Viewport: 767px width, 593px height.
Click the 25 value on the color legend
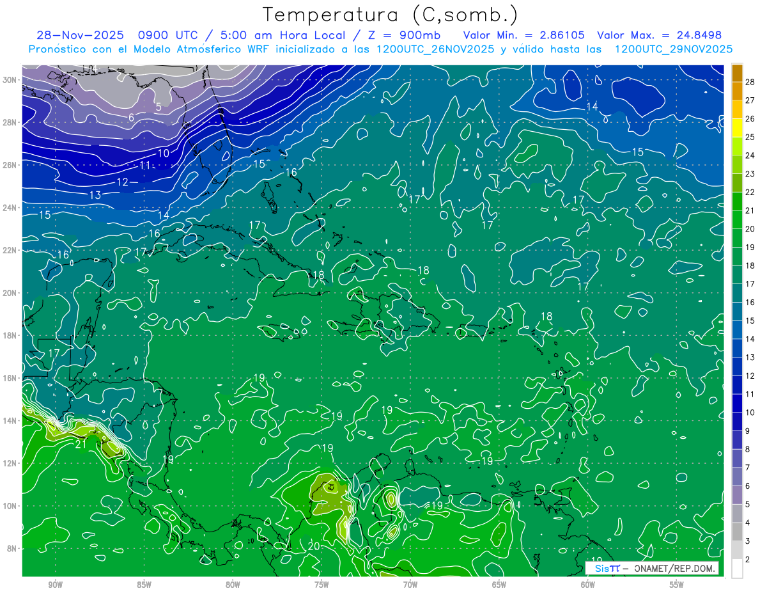750,137
